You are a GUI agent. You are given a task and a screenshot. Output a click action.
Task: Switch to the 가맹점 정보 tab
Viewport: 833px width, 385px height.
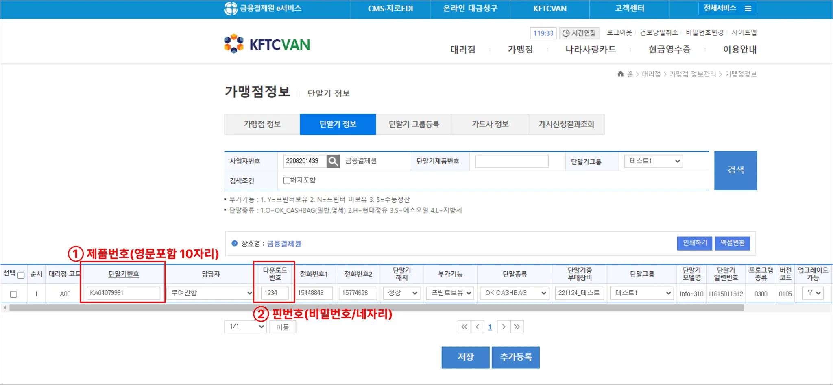(262, 124)
